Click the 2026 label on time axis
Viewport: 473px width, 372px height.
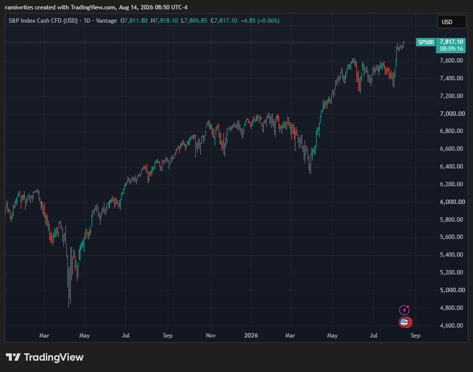[251, 335]
